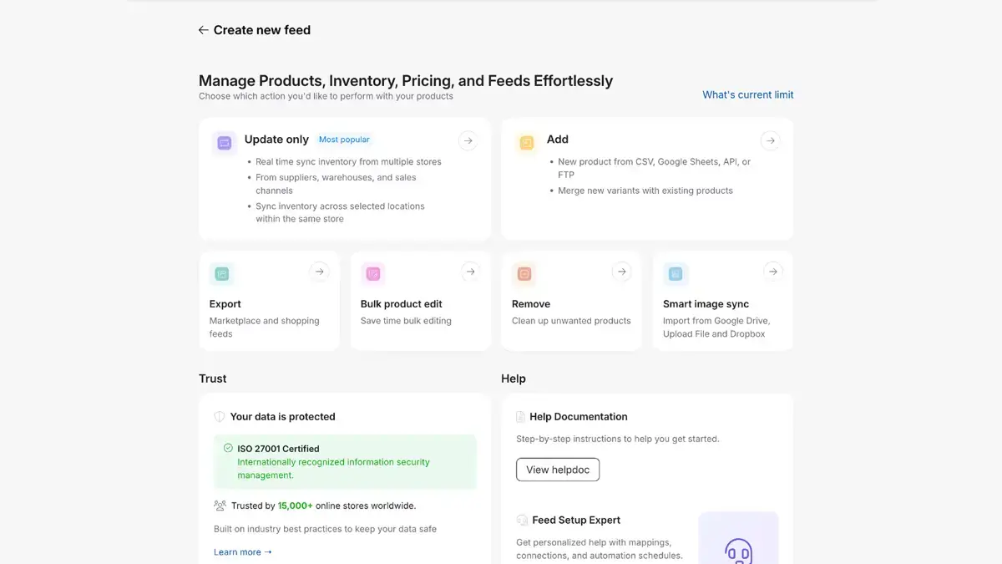Click the purple Update only icon
This screenshot has height=564, width=1002.
225,143
